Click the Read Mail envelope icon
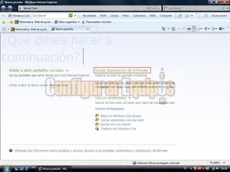This screenshot has width=230, height=172. click(x=183, y=29)
